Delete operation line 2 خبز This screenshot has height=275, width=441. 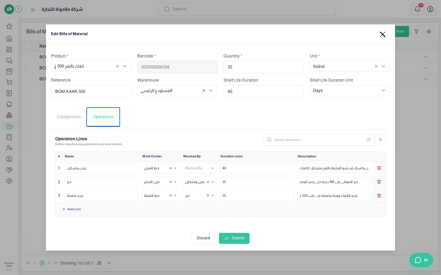[x=379, y=182]
